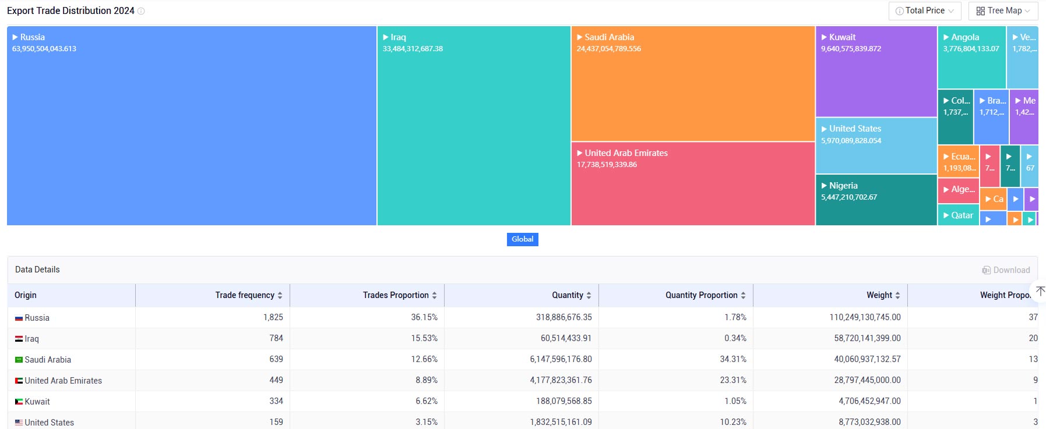Screen dimensions: 1046x429
Task: Open the Total Price dropdown
Action: click(x=925, y=10)
